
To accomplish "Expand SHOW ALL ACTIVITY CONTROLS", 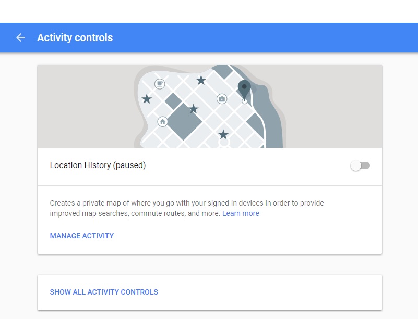I will click(104, 292).
